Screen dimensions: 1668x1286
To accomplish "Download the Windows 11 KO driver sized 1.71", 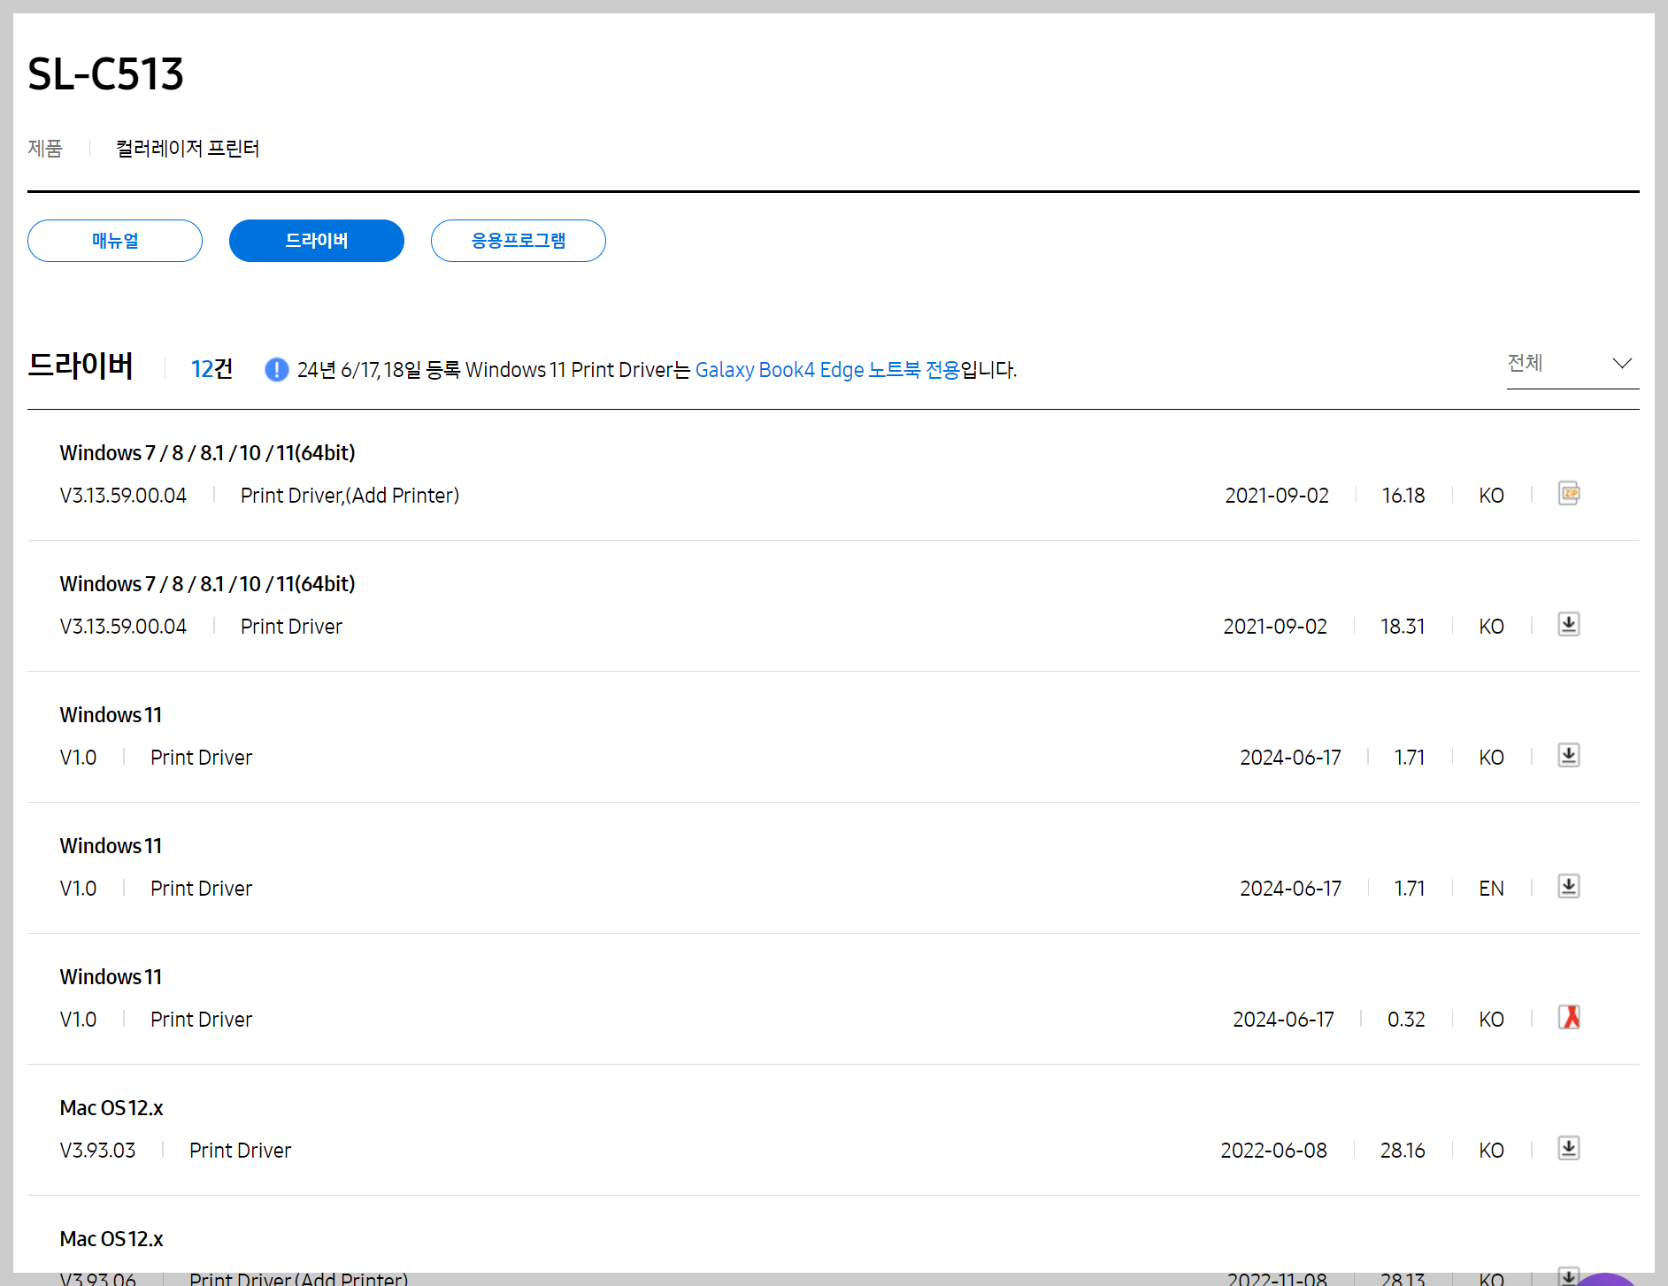I will pos(1569,755).
